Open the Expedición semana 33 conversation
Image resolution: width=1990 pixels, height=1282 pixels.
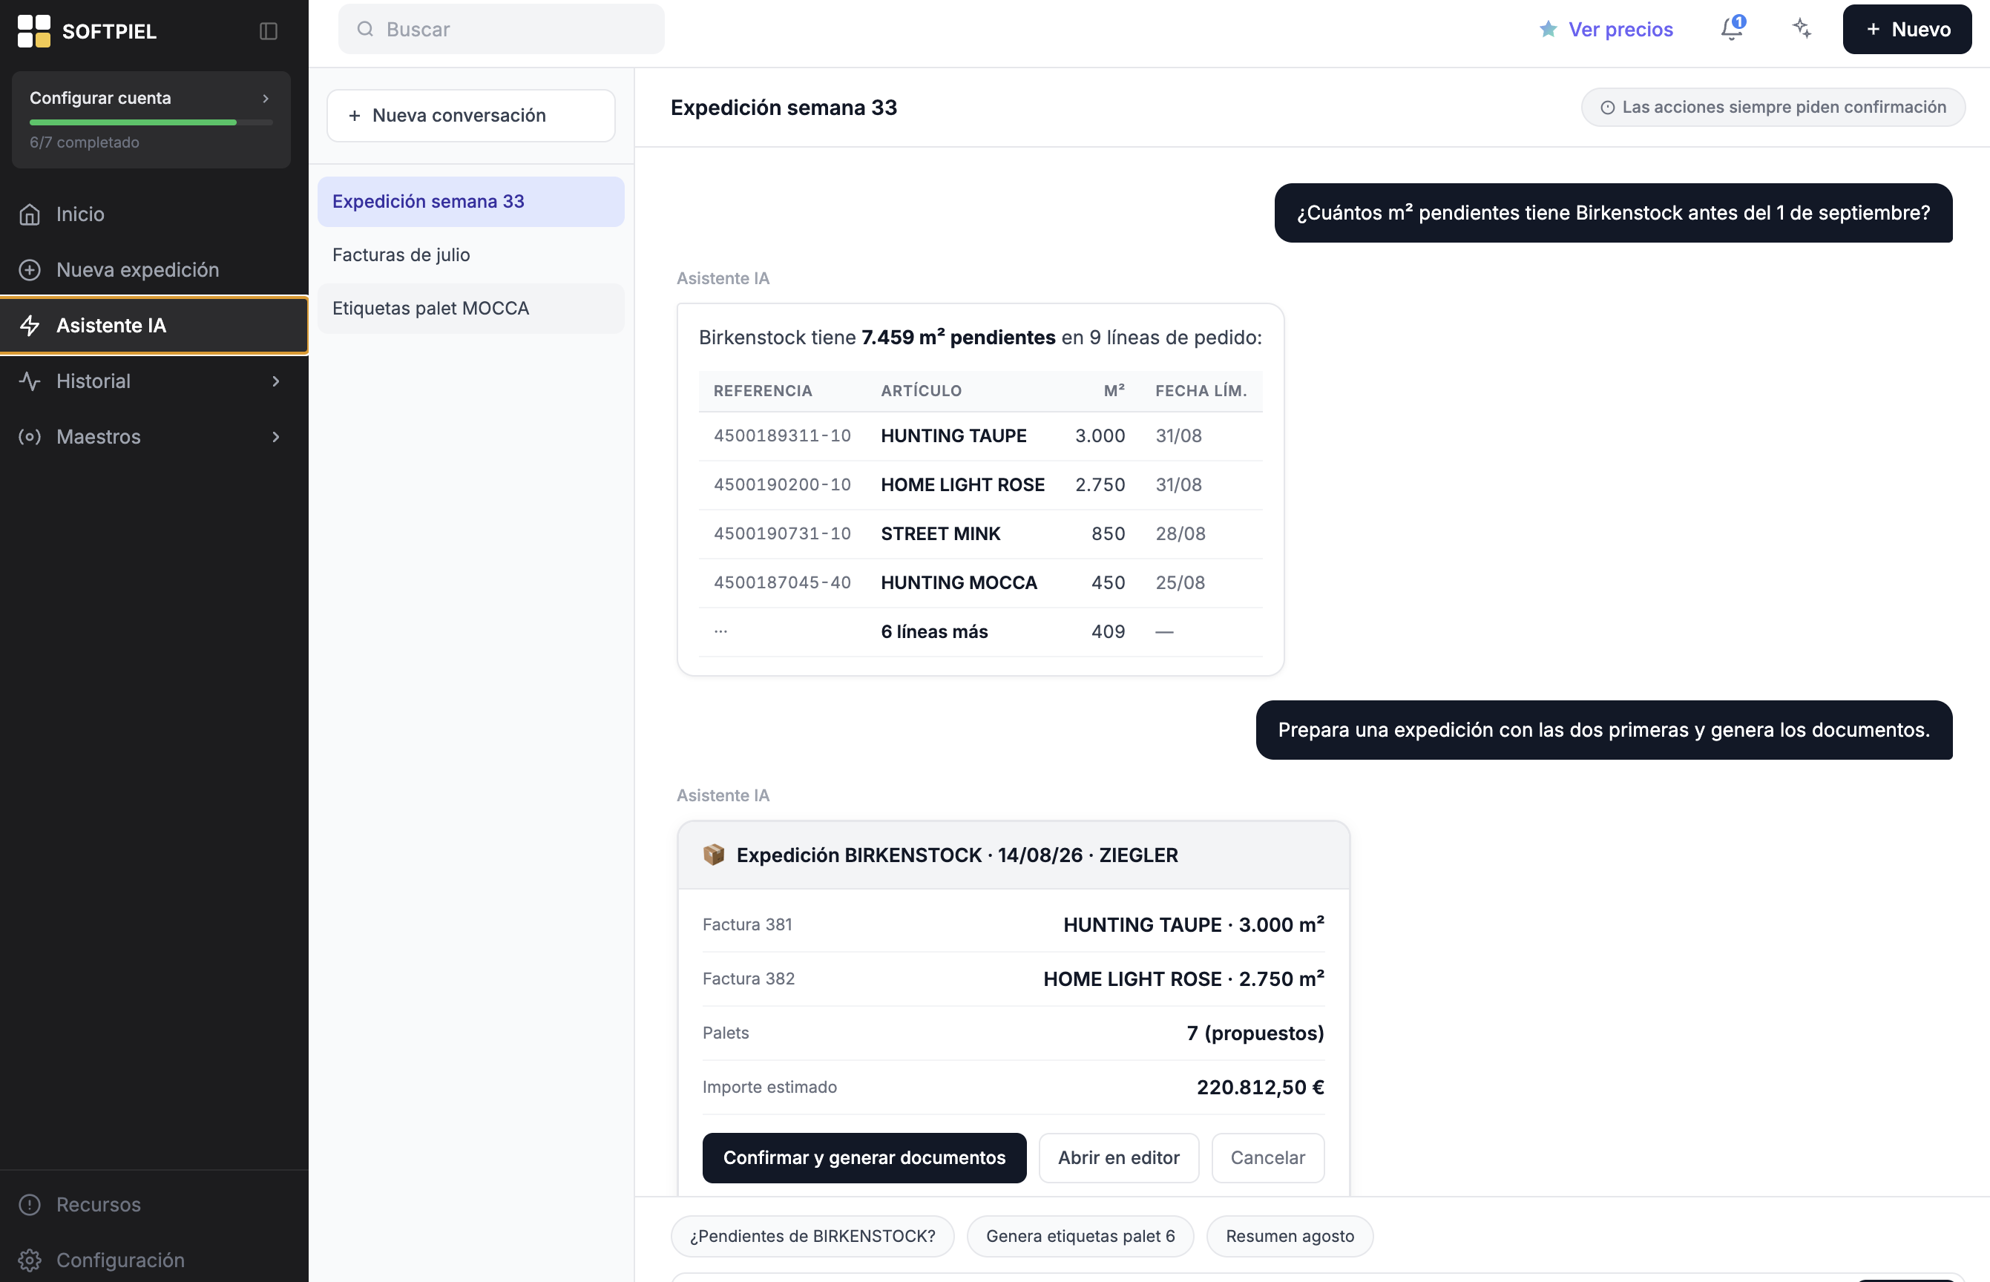(470, 202)
